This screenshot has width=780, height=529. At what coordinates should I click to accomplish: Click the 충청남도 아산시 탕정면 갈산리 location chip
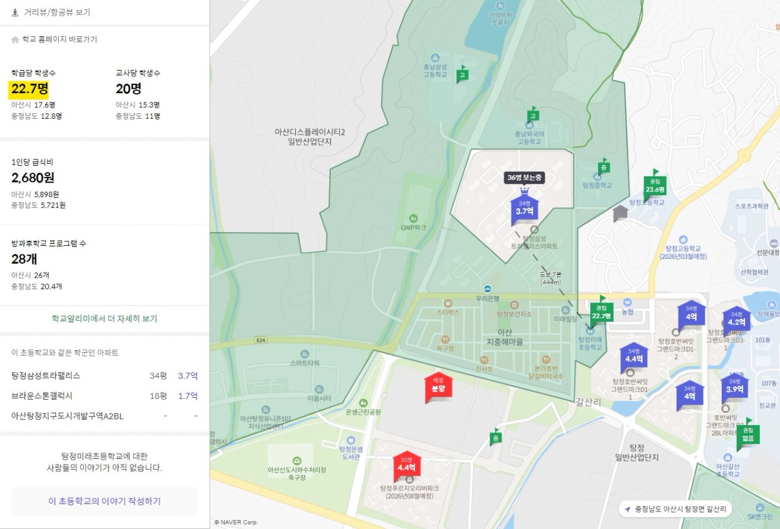pyautogui.click(x=675, y=509)
